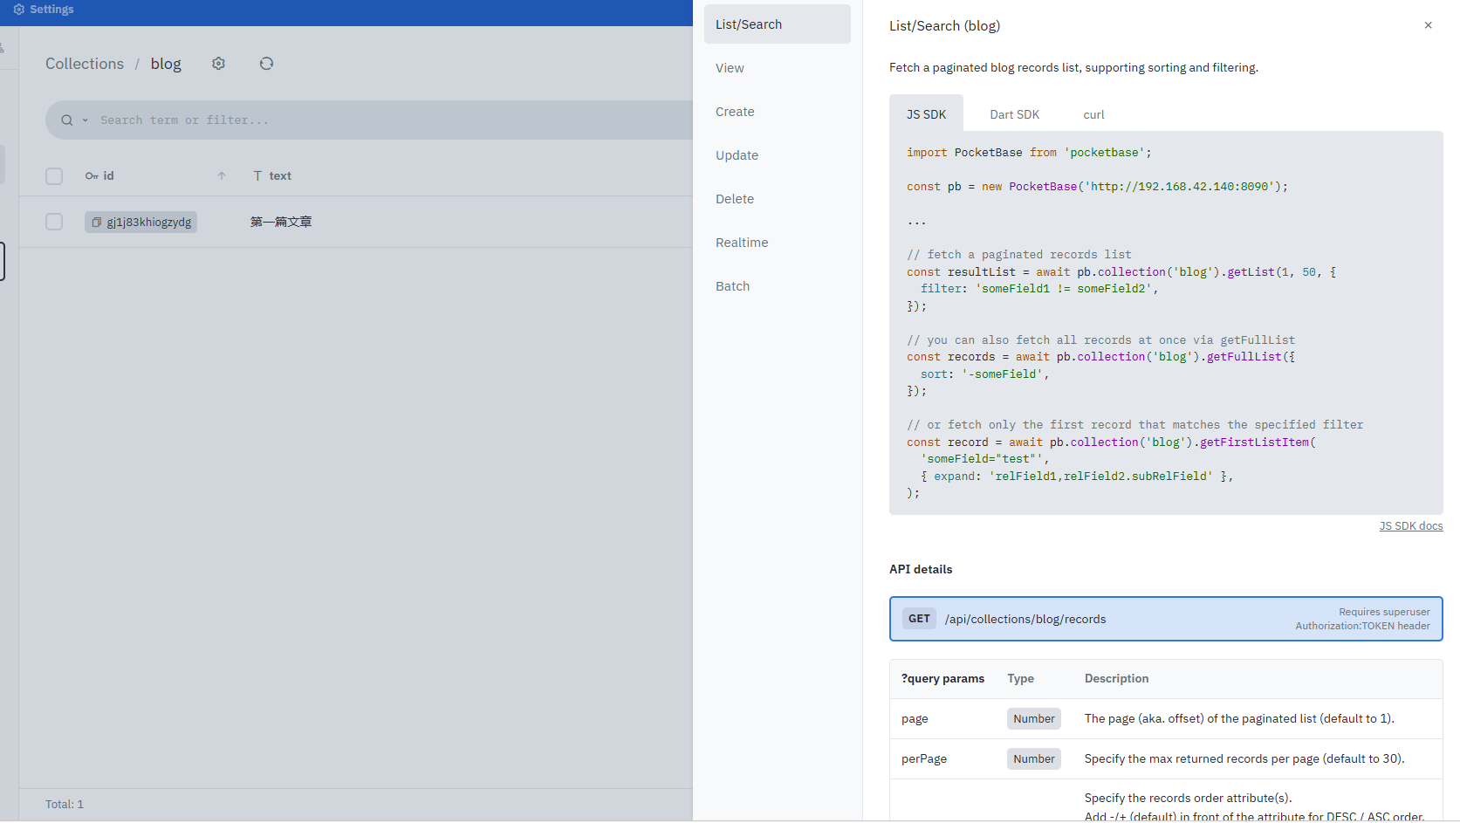Close the API preview panel
This screenshot has width=1460, height=823.
pos(1429,25)
